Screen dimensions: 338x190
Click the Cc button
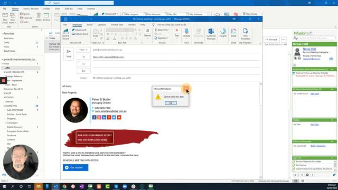(83, 64)
